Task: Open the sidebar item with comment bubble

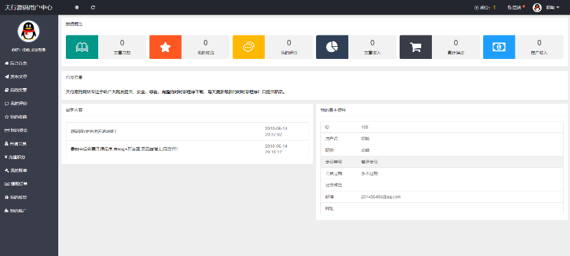Action: pos(16,103)
